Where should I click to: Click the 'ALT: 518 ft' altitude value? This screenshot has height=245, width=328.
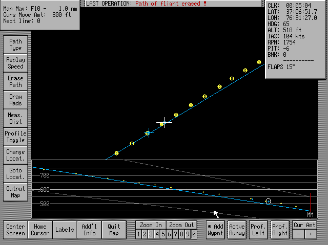pos(285,30)
